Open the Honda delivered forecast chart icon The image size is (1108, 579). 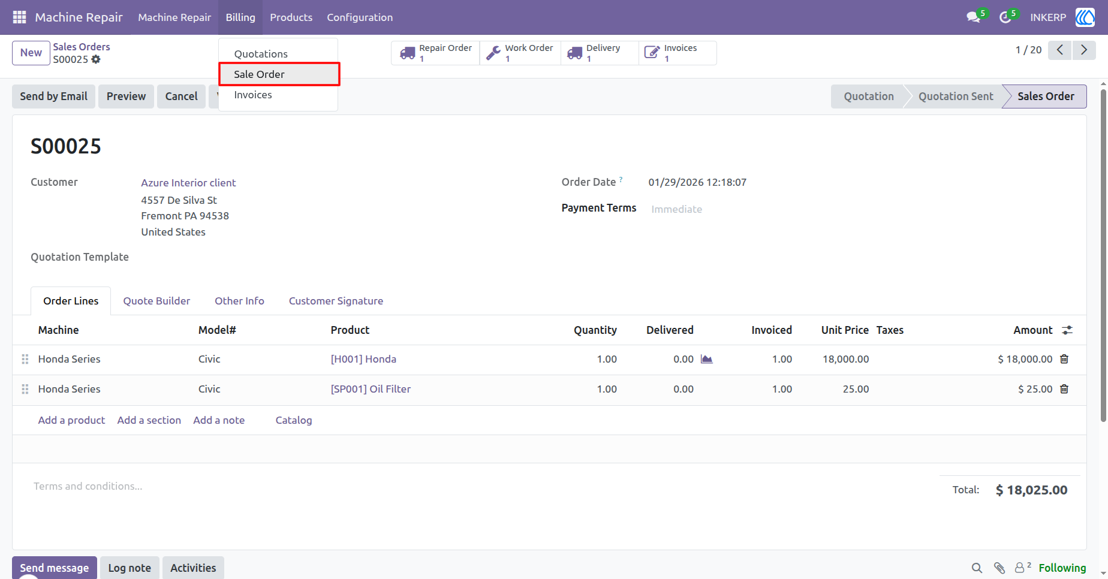point(707,359)
